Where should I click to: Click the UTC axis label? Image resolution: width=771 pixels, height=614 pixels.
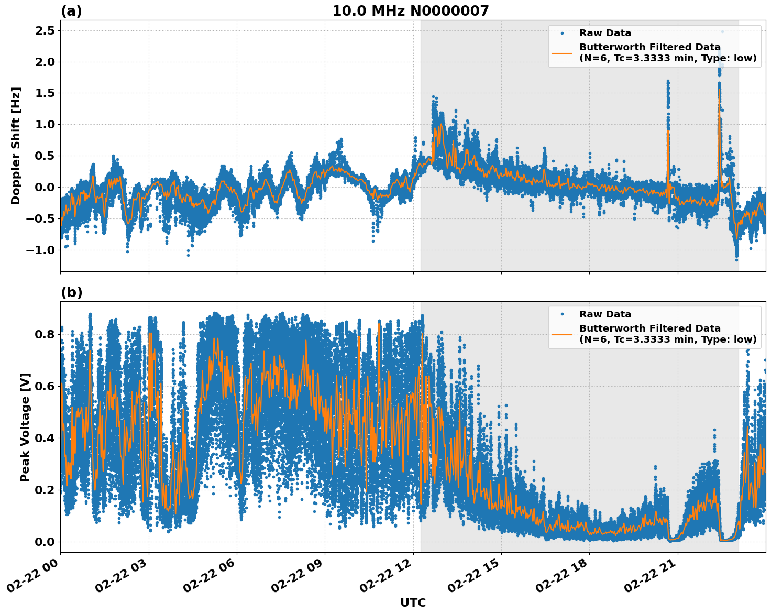412,603
